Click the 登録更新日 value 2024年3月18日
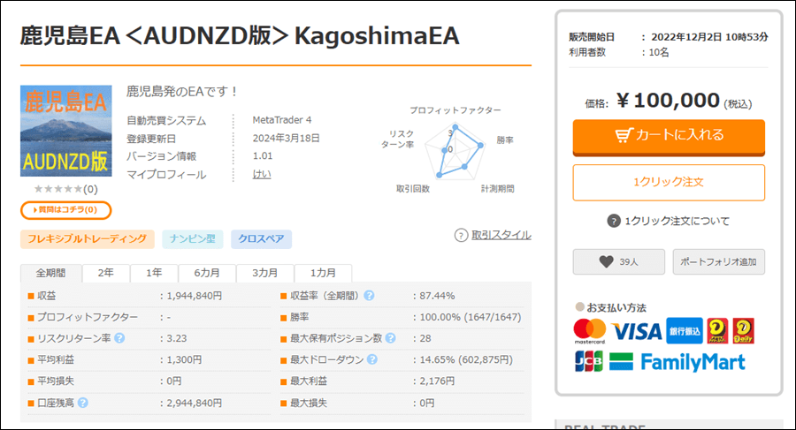Screen dimensions: 796x430 click(287, 138)
